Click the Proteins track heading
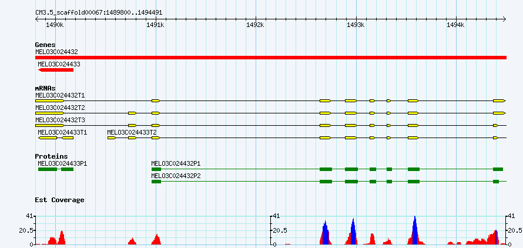 click(51, 156)
